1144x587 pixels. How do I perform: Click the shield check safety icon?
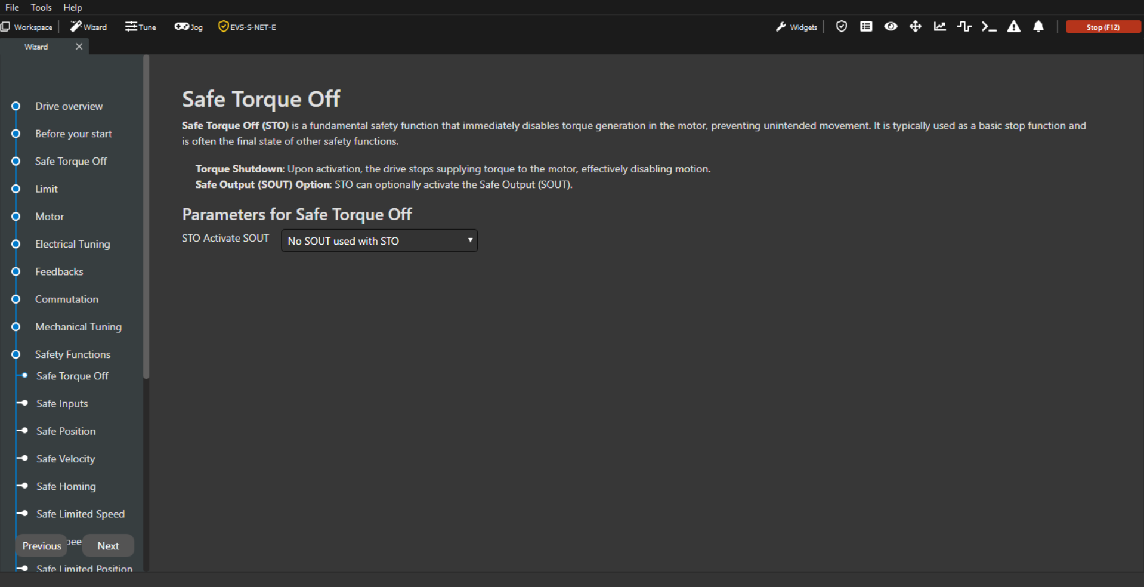[x=841, y=27]
